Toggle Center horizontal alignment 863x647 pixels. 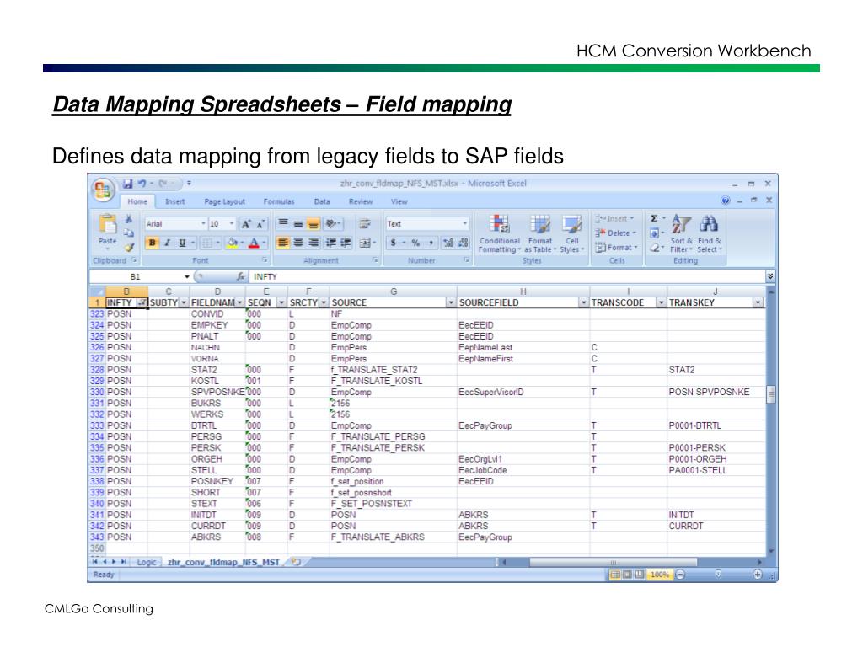tap(298, 243)
